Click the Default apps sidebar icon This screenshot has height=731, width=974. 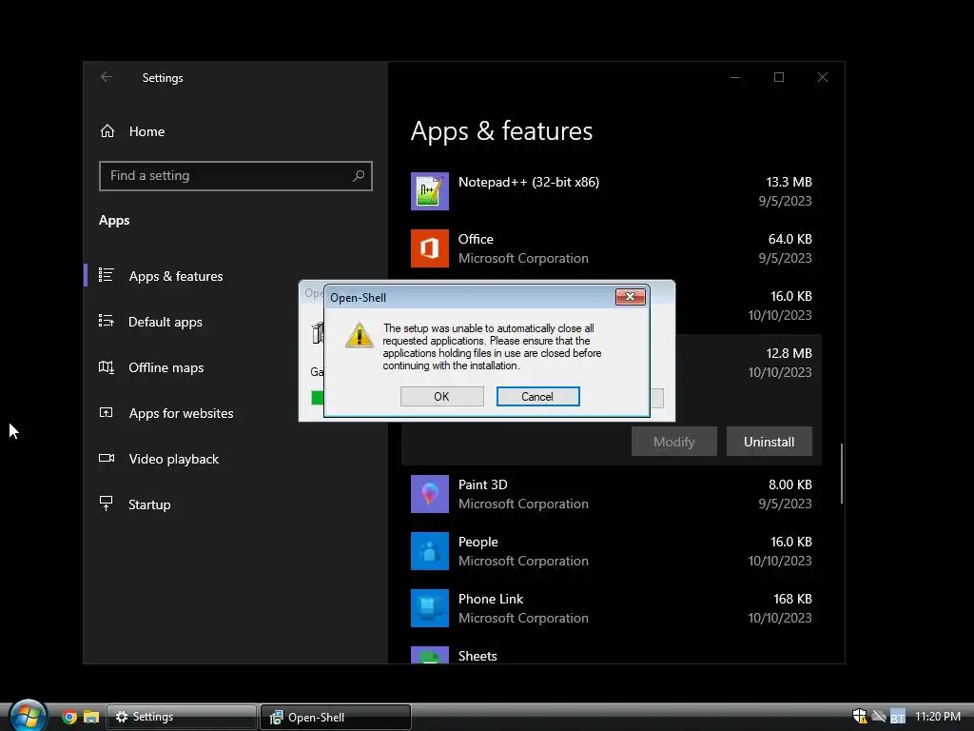coord(107,321)
